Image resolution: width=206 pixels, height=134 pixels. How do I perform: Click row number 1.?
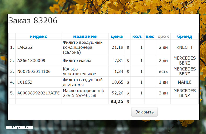[12, 47]
